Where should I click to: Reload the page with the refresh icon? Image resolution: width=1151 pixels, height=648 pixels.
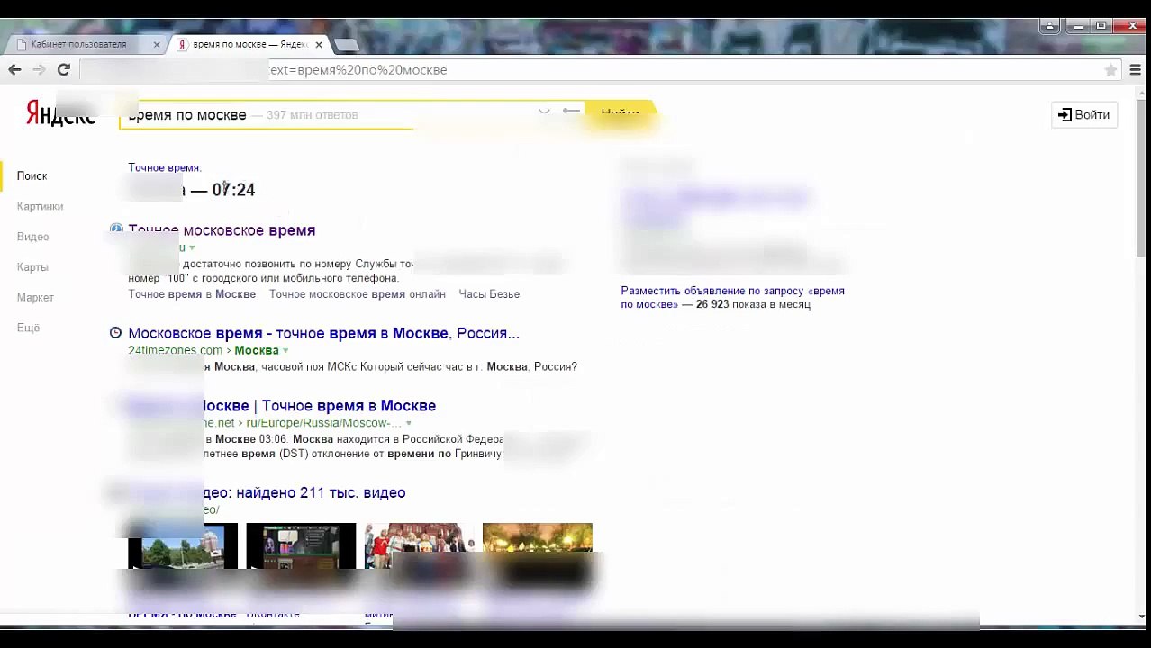pyautogui.click(x=63, y=69)
